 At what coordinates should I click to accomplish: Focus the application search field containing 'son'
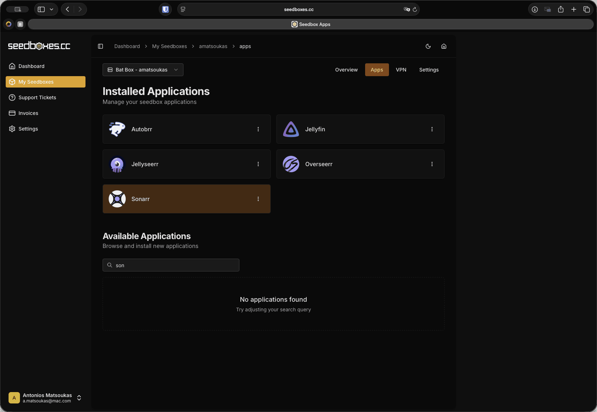171,265
